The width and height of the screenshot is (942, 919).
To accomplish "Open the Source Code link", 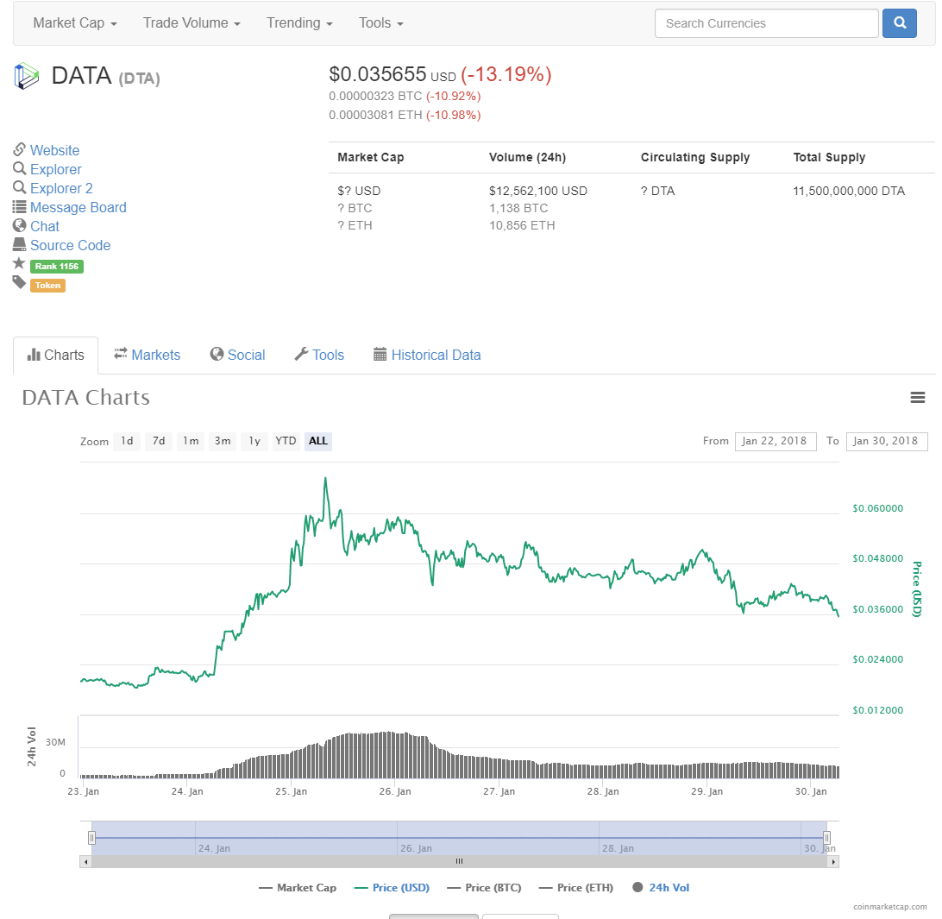I will tap(70, 245).
